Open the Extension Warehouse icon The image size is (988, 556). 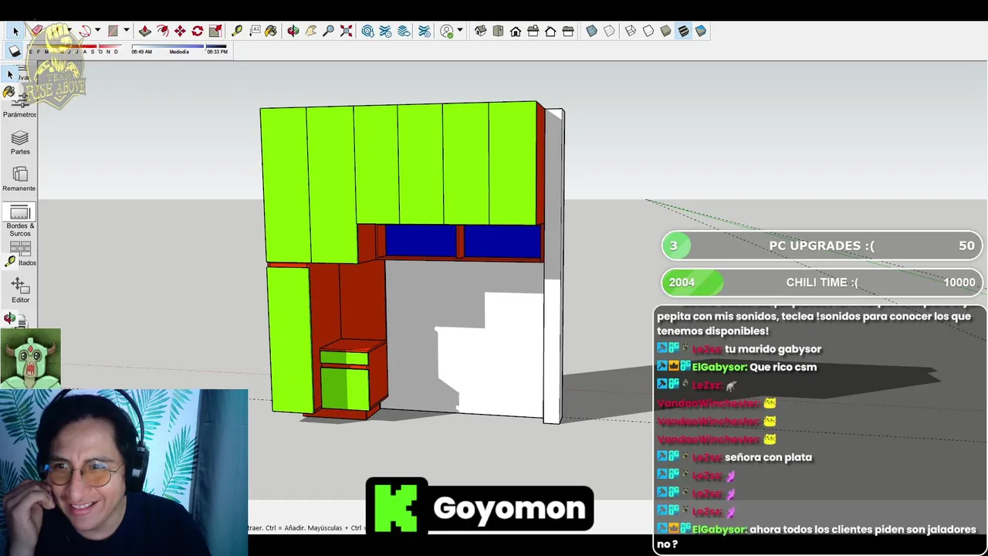coord(385,31)
